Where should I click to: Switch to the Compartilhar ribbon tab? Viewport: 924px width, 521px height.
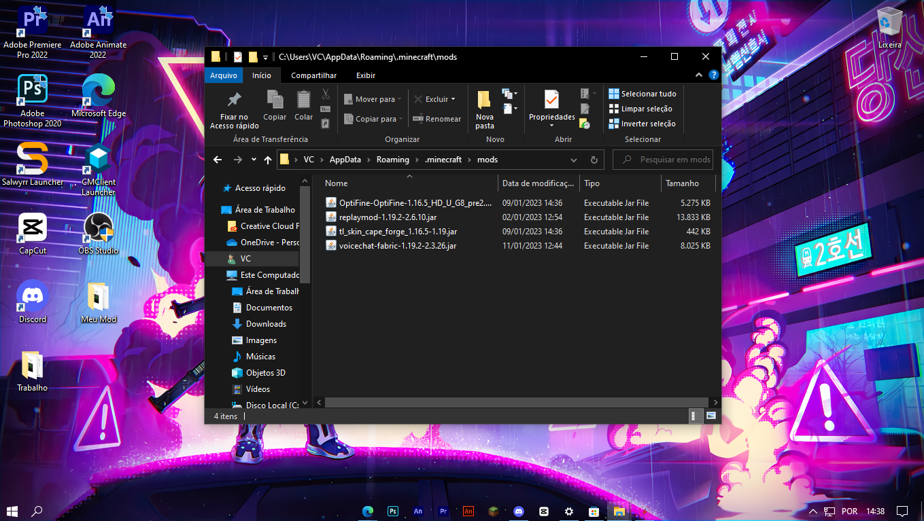click(314, 75)
